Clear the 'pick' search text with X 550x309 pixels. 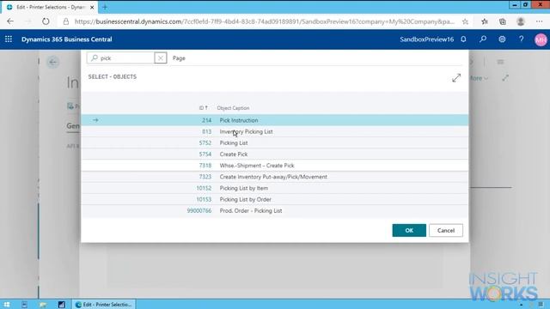(x=161, y=58)
